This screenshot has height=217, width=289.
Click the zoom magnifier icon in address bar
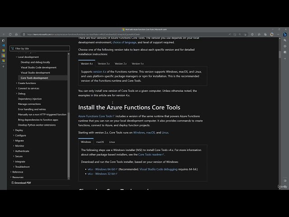tap(240, 34)
